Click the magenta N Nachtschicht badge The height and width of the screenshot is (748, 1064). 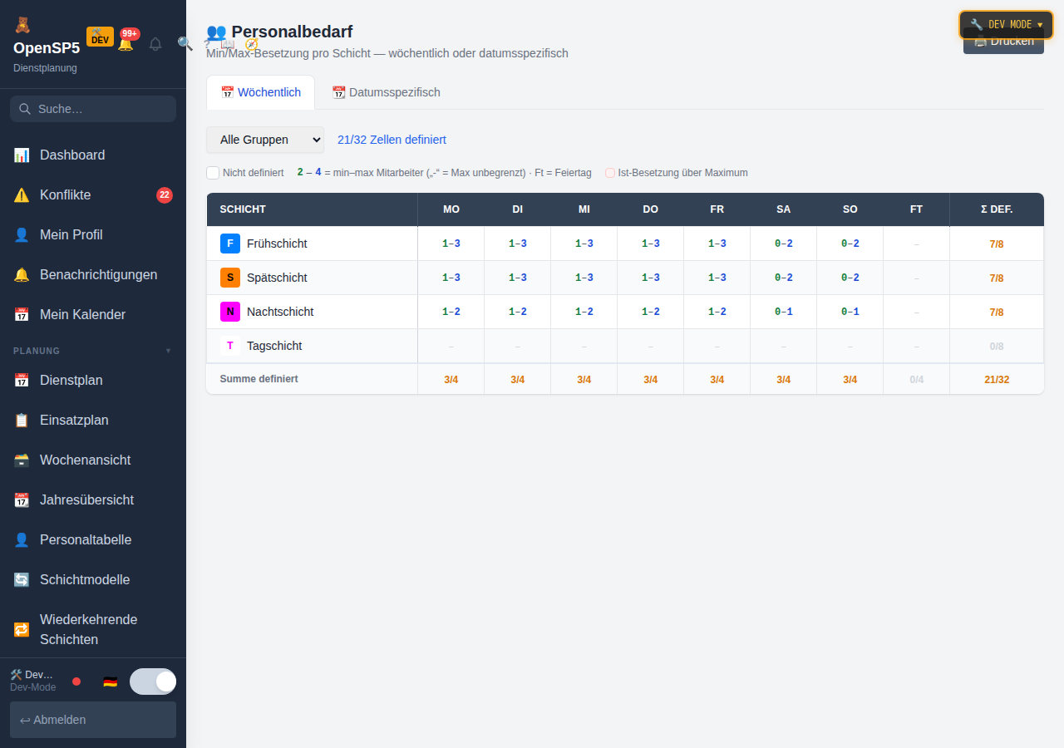(x=230, y=312)
